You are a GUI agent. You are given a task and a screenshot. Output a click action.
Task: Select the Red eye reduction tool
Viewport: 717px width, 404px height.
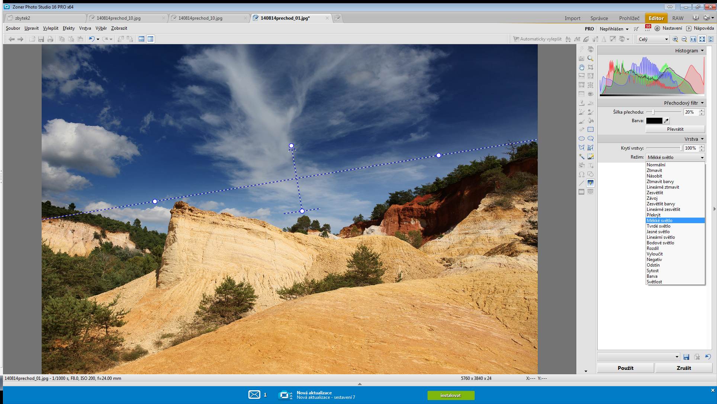(590, 94)
